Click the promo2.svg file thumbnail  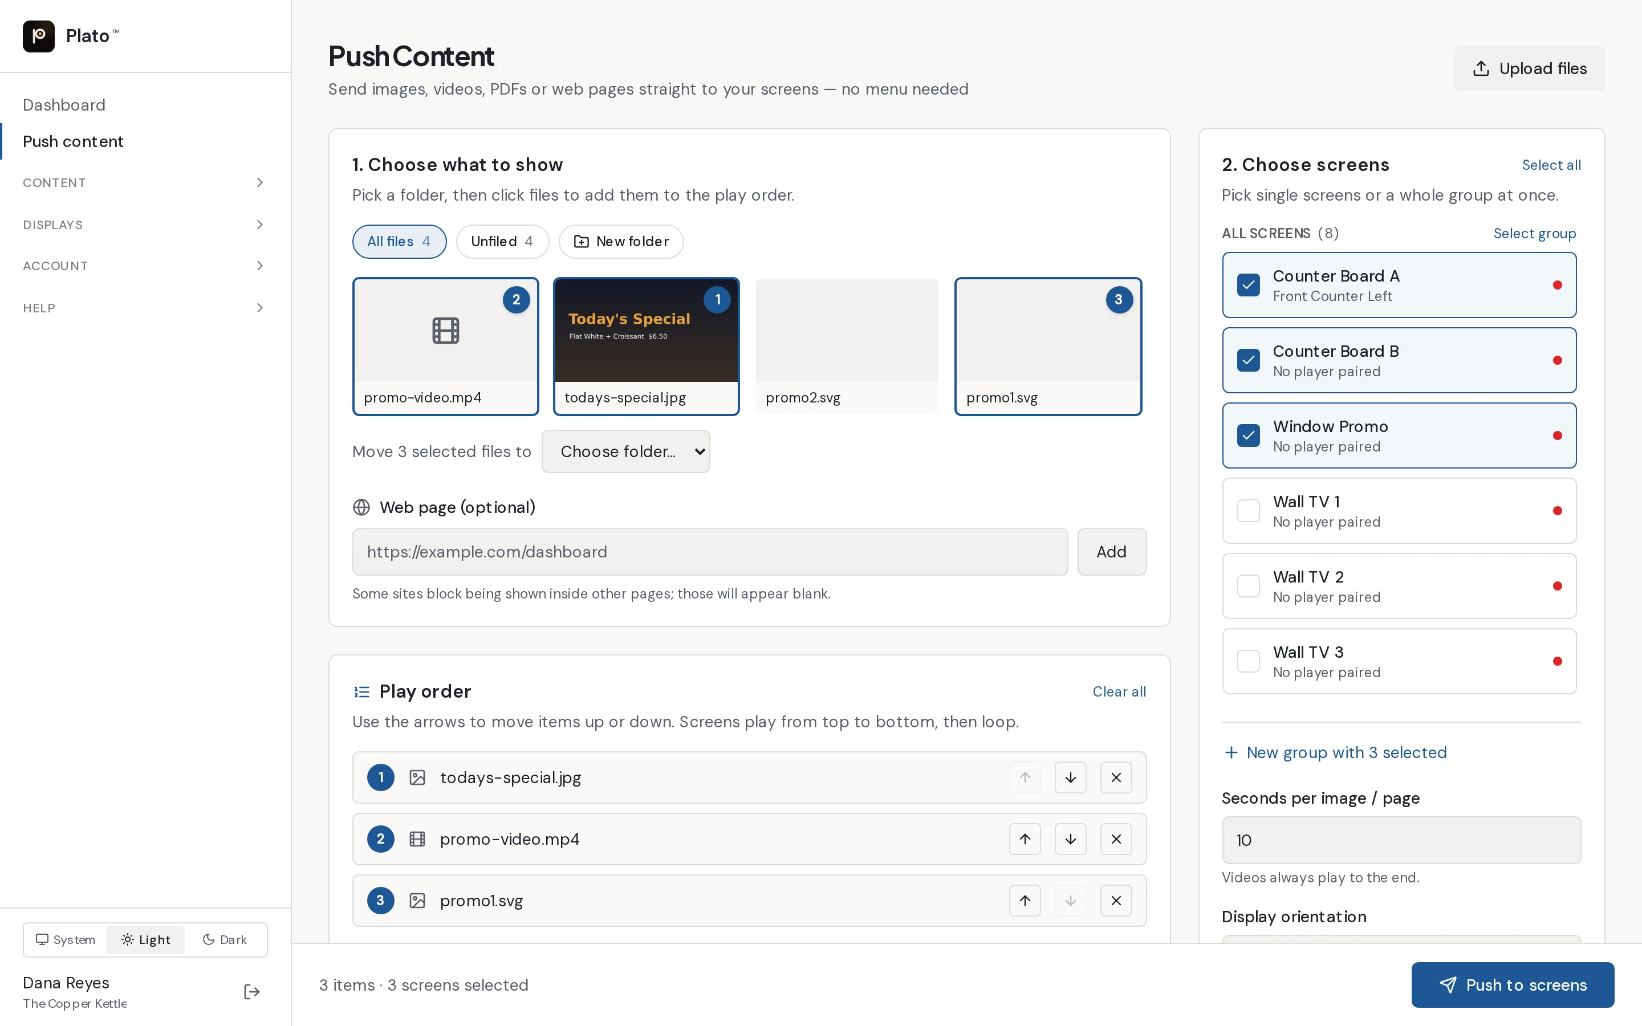tap(847, 346)
